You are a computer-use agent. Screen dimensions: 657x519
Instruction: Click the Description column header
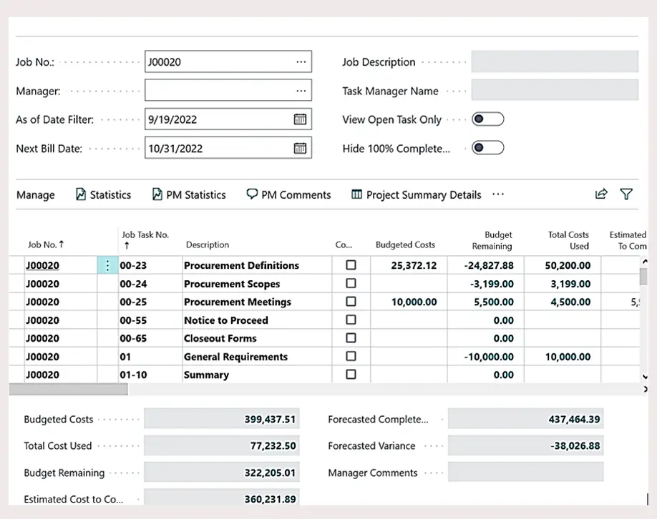pyautogui.click(x=208, y=245)
